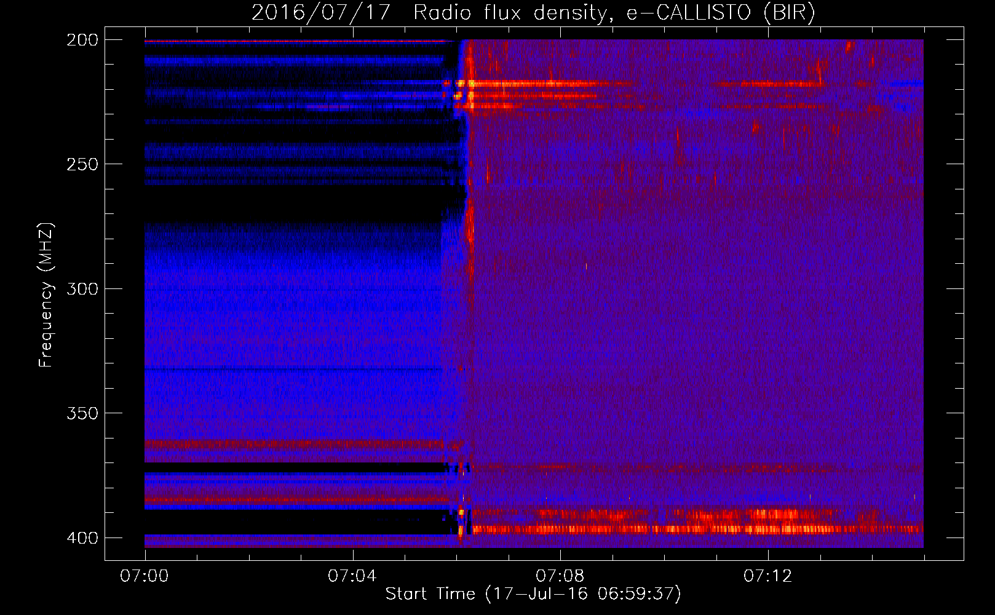This screenshot has width=995, height=615.
Task: Click the 'Frequency (MHZ)' axis label
Action: coord(46,295)
